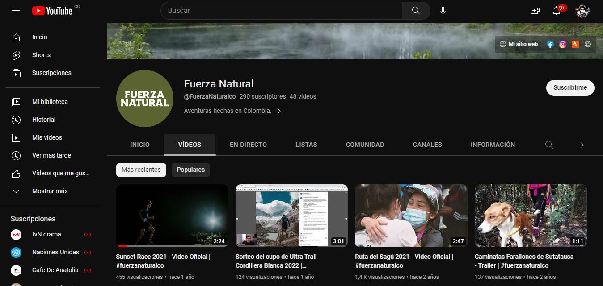
Task: Play the dog hiking thumbnail
Action: [x=531, y=216]
